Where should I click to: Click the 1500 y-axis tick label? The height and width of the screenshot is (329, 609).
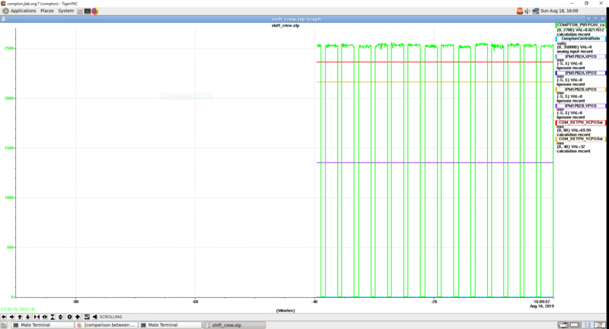coord(9,148)
